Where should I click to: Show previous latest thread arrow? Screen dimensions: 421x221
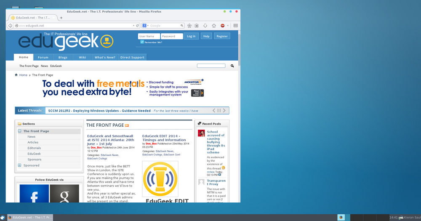point(214,110)
